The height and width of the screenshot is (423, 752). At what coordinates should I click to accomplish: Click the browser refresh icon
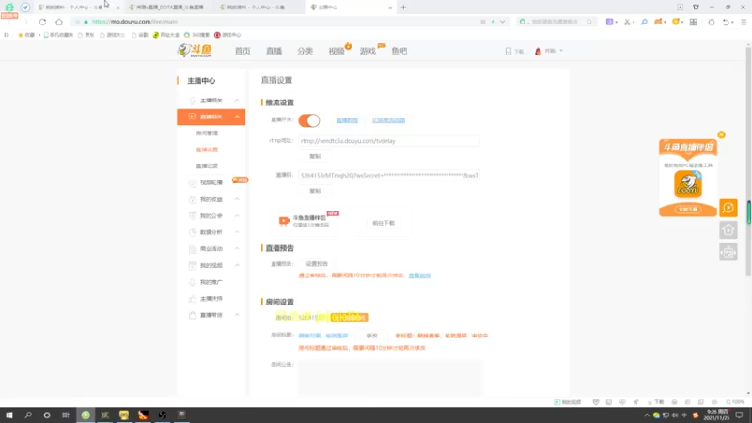(42, 22)
